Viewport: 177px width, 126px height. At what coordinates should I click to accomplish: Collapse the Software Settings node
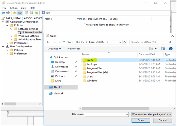point(11,29)
